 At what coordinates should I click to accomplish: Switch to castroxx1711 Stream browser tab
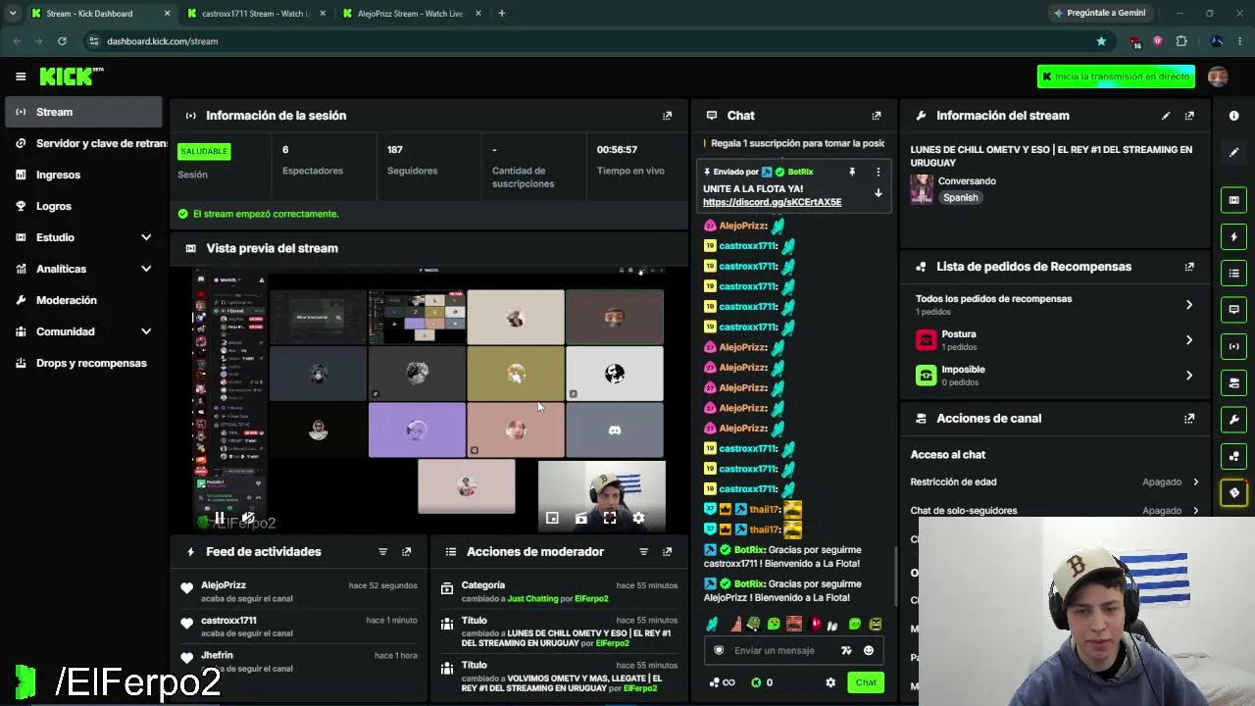[255, 14]
